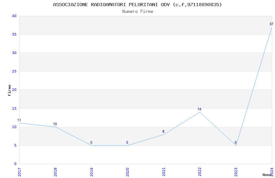Click the subtitle Numero Firme

[138, 12]
